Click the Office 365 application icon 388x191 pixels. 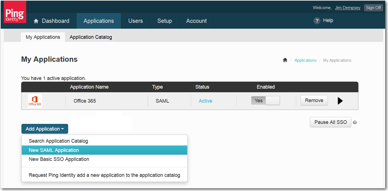tap(35, 101)
